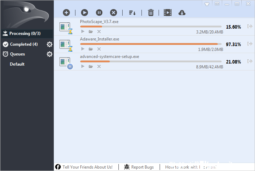This screenshot has height=171, width=255.
Task: Select the Default queue
Action: pyautogui.click(x=17, y=64)
